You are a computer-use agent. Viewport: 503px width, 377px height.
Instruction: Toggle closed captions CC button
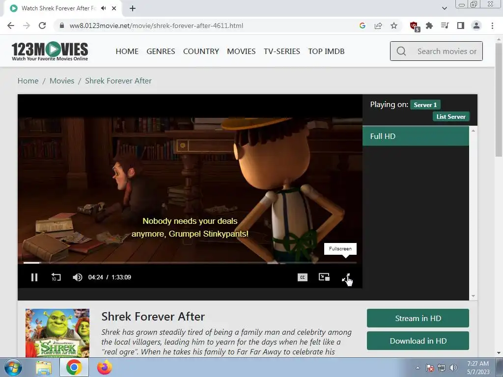pyautogui.click(x=303, y=277)
